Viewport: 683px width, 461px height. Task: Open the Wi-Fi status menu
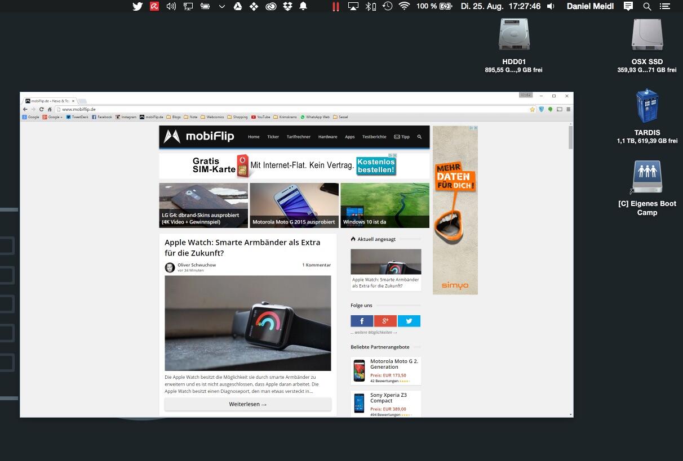pyautogui.click(x=404, y=6)
